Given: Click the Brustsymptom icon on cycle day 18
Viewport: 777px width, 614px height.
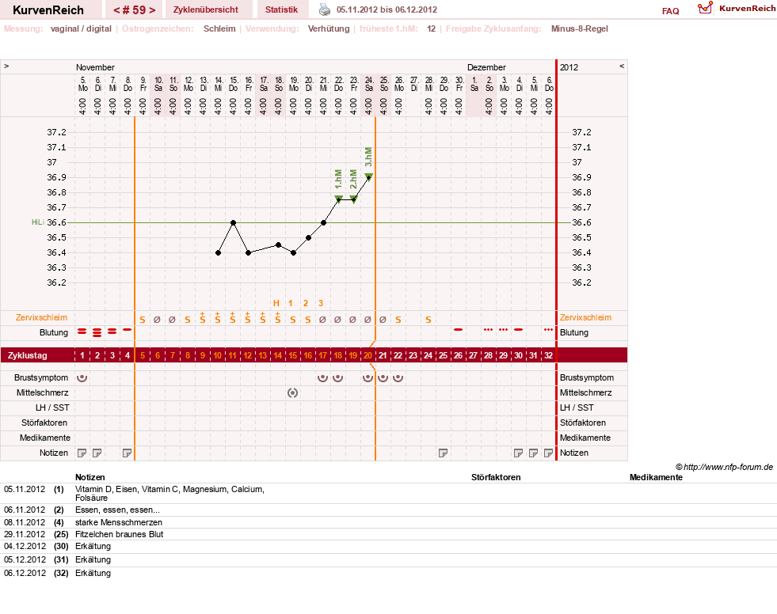Looking at the screenshot, I should 337,377.
